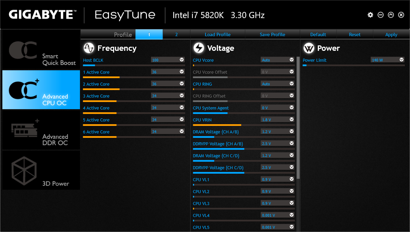
Task: Click the Frequency waveform icon
Action: click(89, 48)
